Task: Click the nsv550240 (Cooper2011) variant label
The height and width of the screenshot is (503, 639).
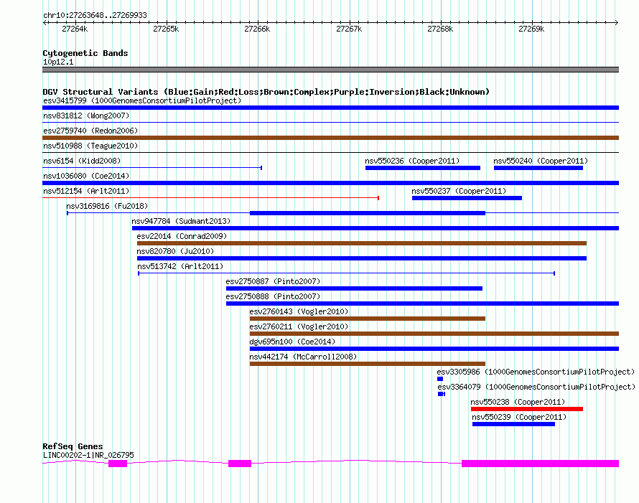Action: (x=541, y=161)
